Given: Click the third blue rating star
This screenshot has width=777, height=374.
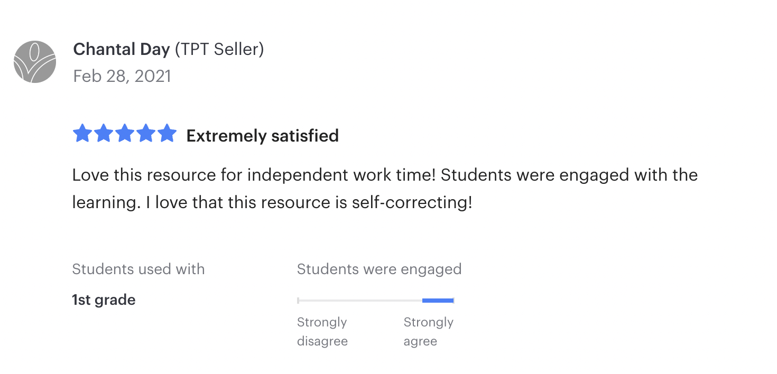Looking at the screenshot, I should coord(125,134).
